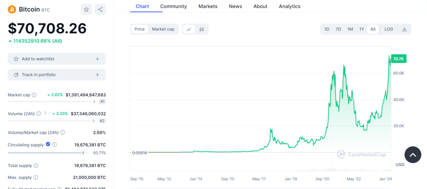
Task: Open the Community tab
Action: coord(173,6)
